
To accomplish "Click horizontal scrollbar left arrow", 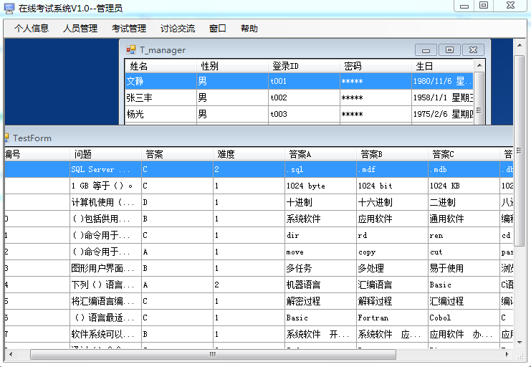I will point(11,355).
